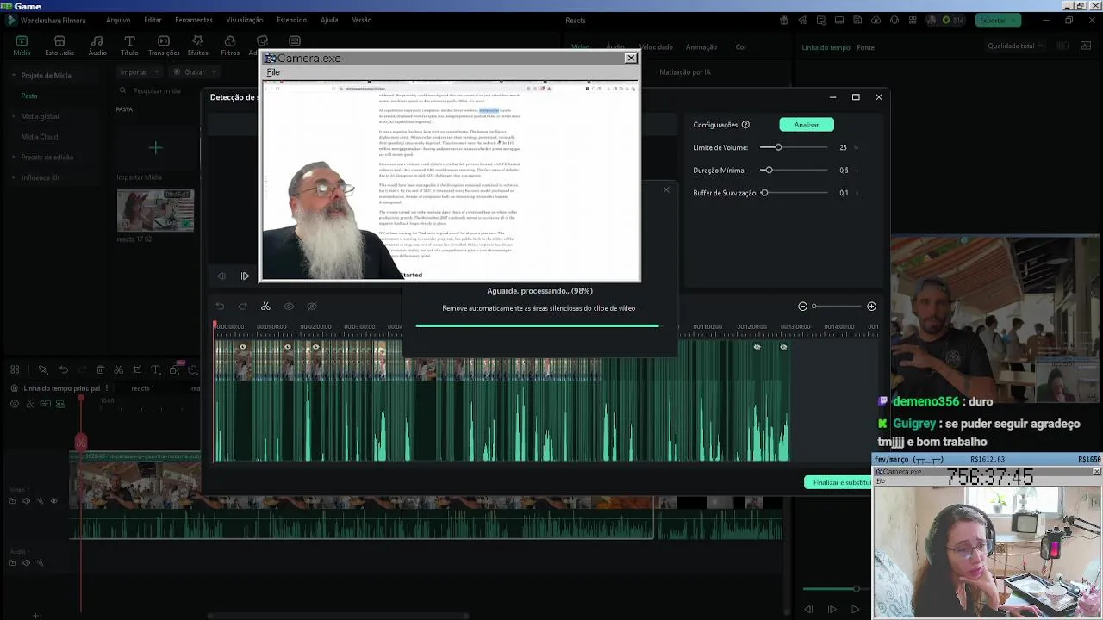The width and height of the screenshot is (1103, 620).
Task: Open the Ferramentas menu
Action: [x=193, y=20]
